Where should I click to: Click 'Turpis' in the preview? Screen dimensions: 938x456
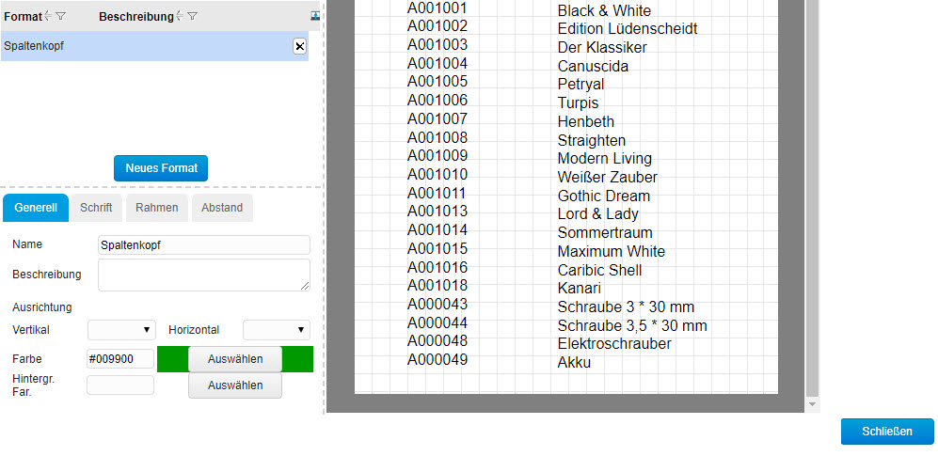[x=578, y=102]
